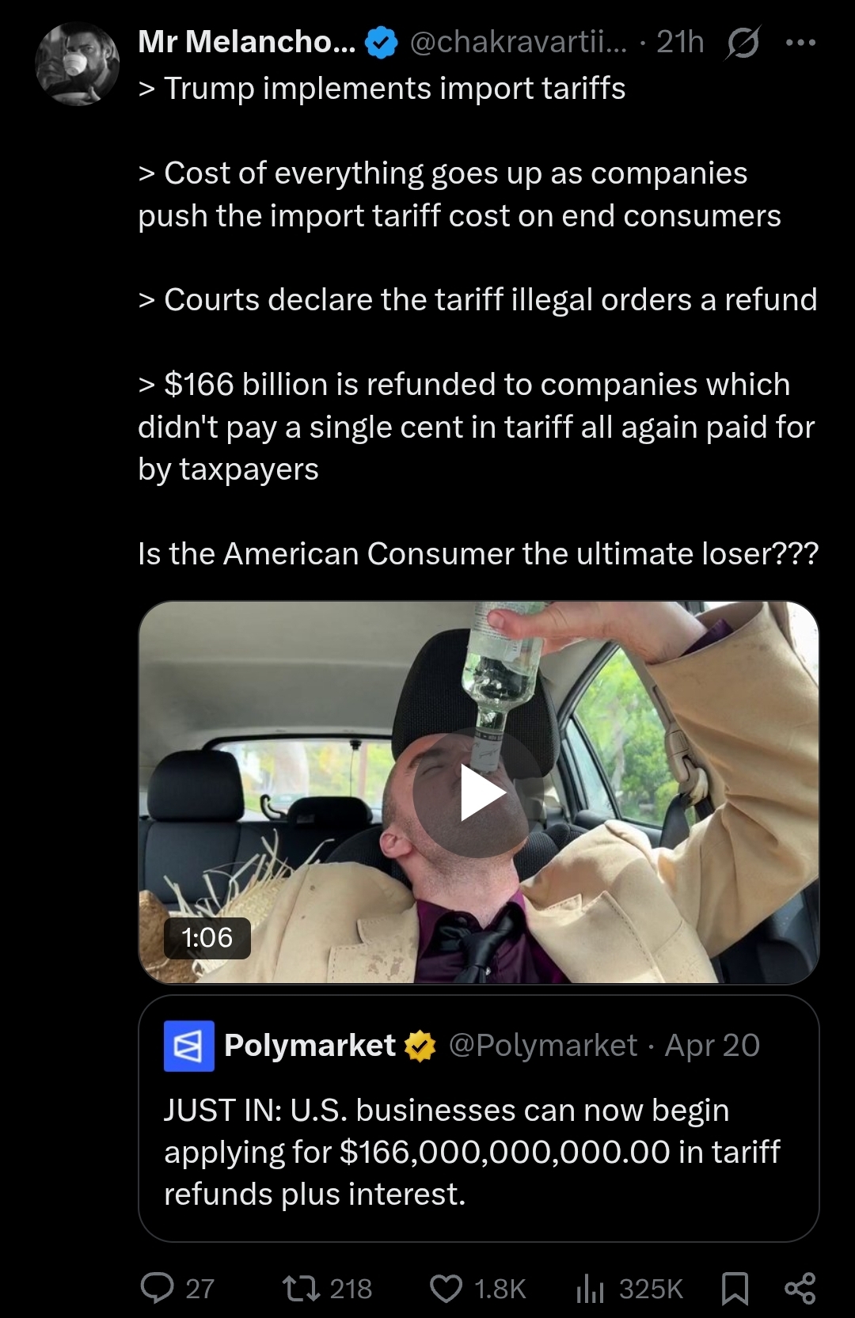View analytics via bar chart icon
Image resolution: width=855 pixels, height=1318 pixels.
tap(590, 1288)
